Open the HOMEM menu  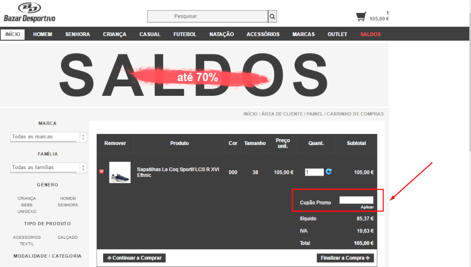[42, 35]
